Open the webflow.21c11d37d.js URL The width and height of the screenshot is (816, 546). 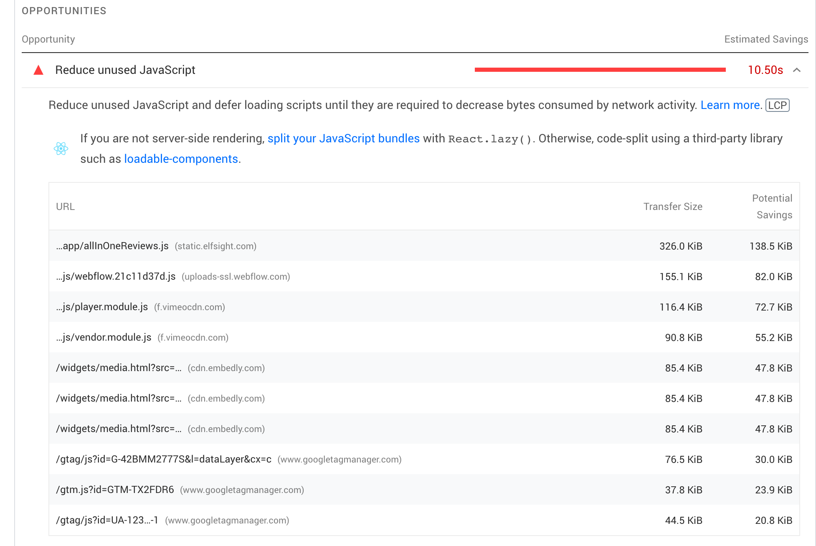116,276
